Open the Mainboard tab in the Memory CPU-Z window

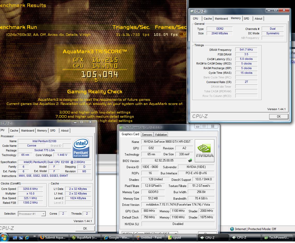[221, 19]
